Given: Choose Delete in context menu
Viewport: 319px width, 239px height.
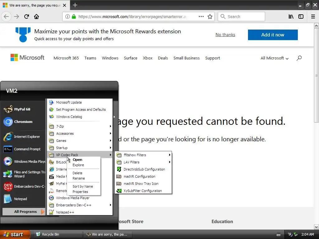Looking at the screenshot, I should (x=83, y=173).
